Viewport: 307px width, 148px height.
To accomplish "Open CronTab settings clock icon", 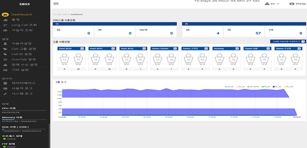I will 6,60.
